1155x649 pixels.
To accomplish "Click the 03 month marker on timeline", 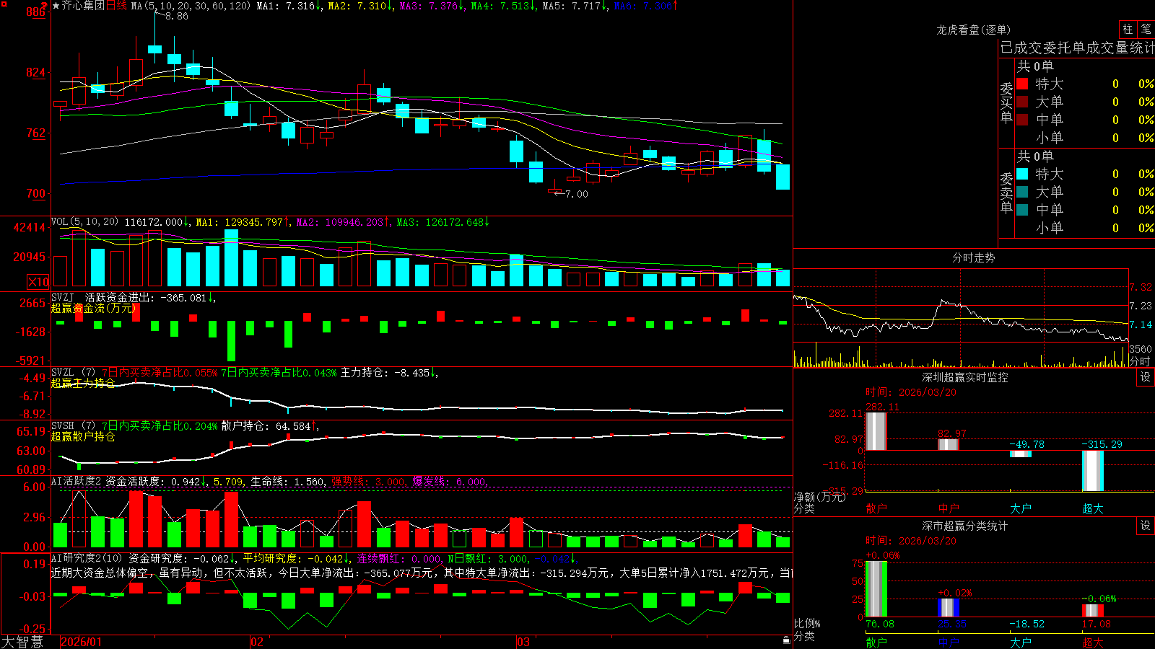I will (523, 642).
